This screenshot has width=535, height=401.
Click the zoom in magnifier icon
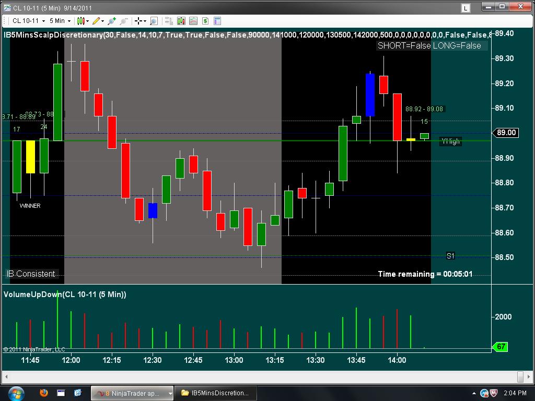(x=112, y=21)
